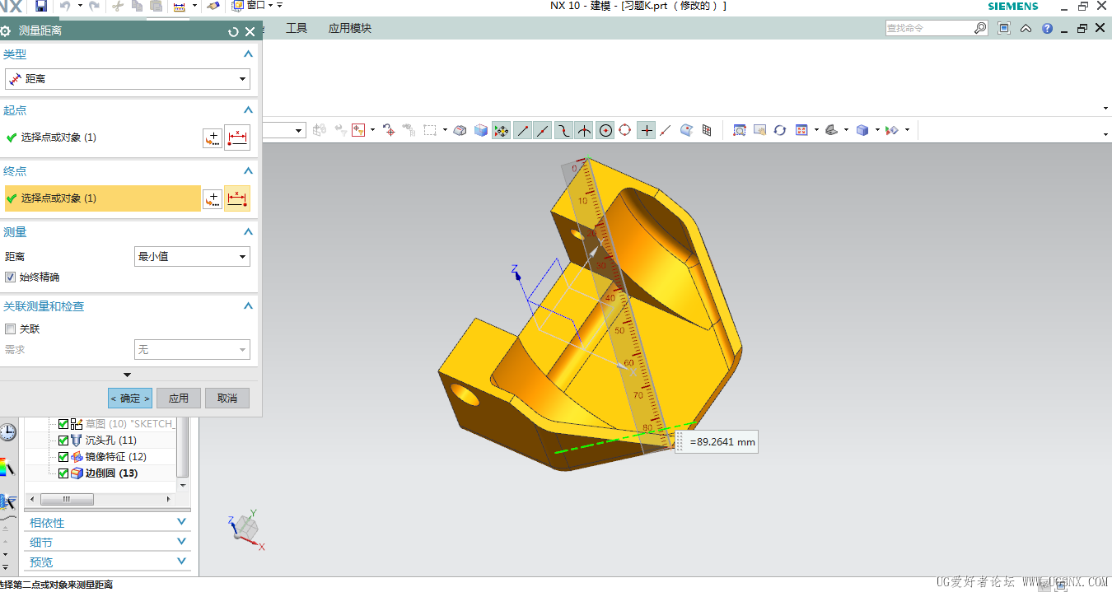1112x592 pixels.
Task: Toggle the snap end point icon
Action: tap(522, 130)
